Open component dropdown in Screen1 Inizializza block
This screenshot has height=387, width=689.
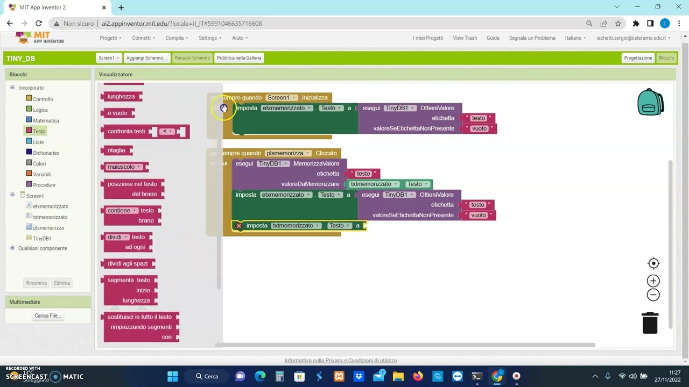pos(282,98)
